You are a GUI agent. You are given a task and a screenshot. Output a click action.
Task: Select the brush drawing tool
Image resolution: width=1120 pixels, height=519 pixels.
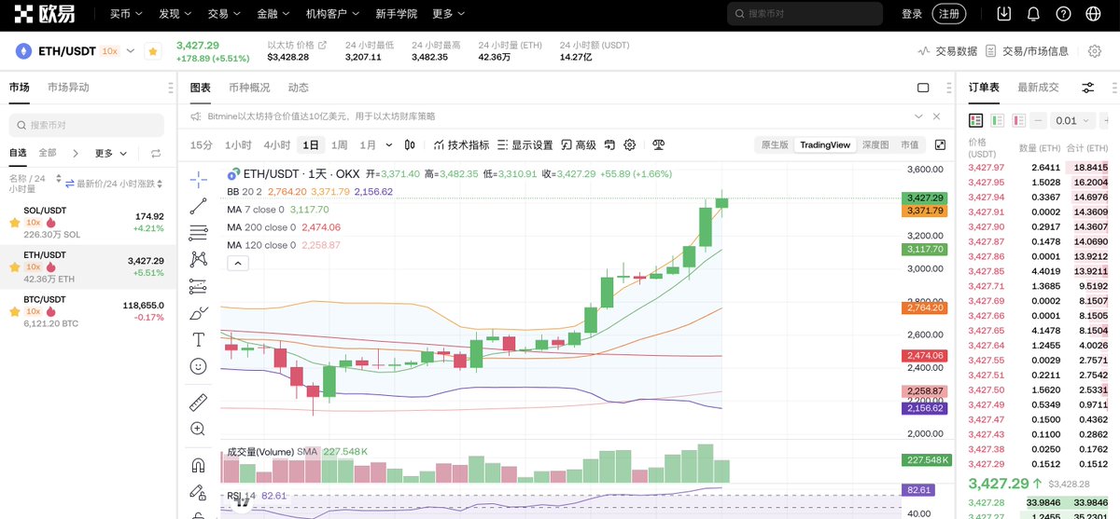(198, 313)
